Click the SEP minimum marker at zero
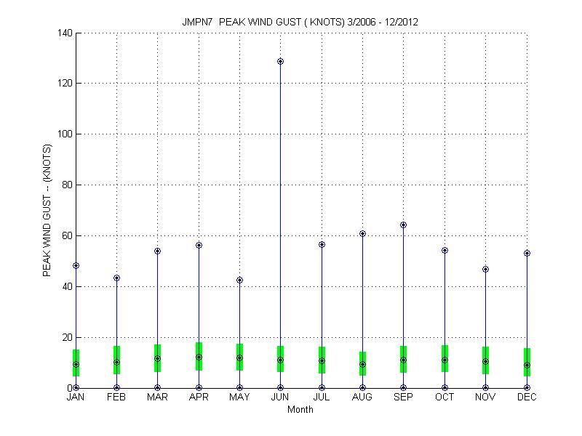Screen dimensions: 582x436 pos(404,388)
